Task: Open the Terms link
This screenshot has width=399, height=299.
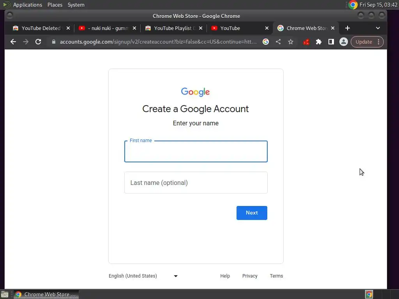Action: pyautogui.click(x=276, y=276)
